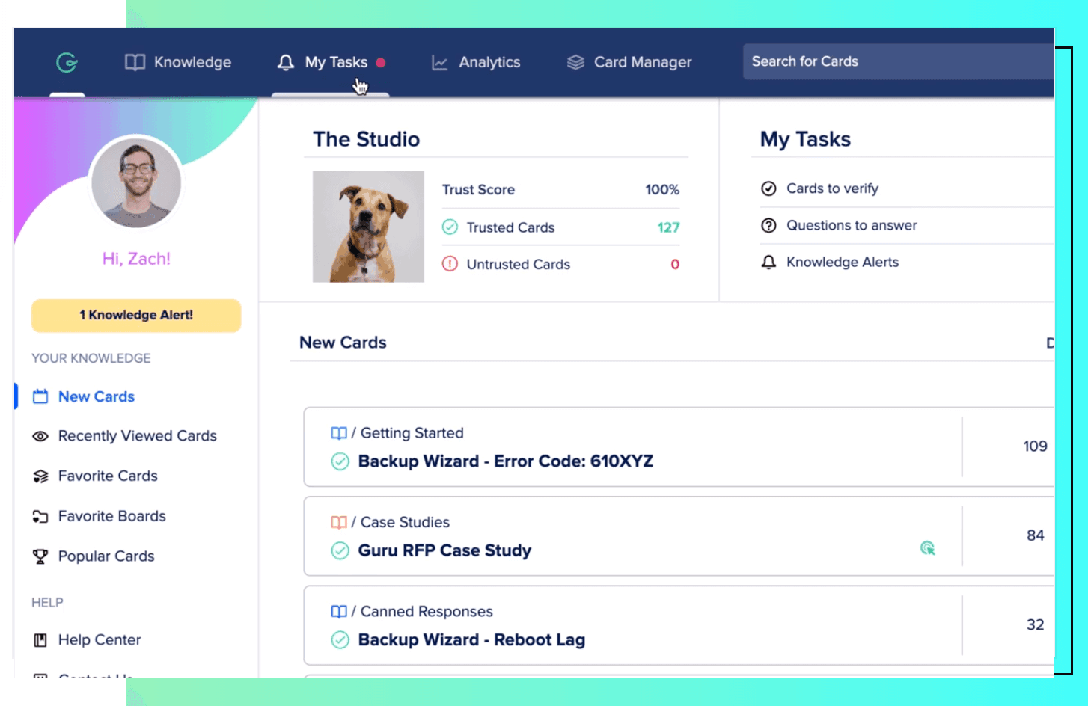1088x706 pixels.
Task: Open Favorite Cards list
Action: tap(108, 476)
